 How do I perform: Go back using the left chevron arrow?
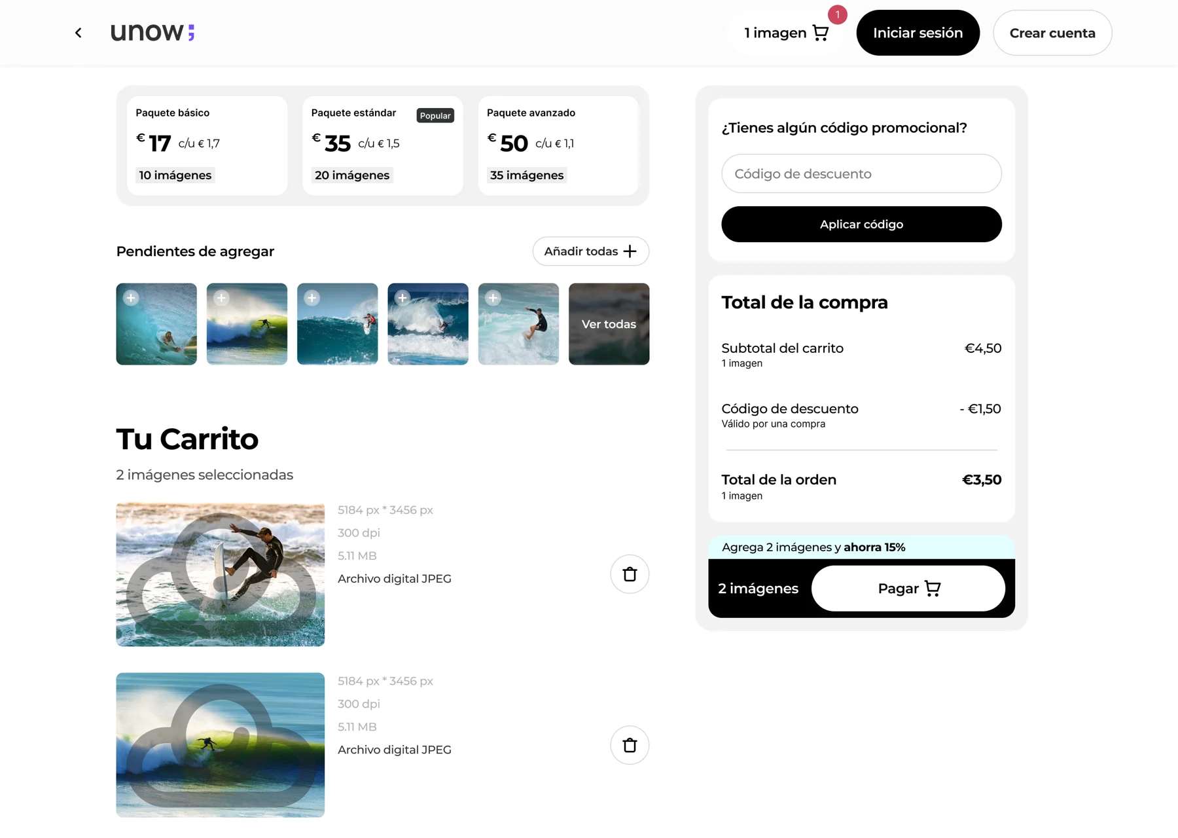point(78,33)
